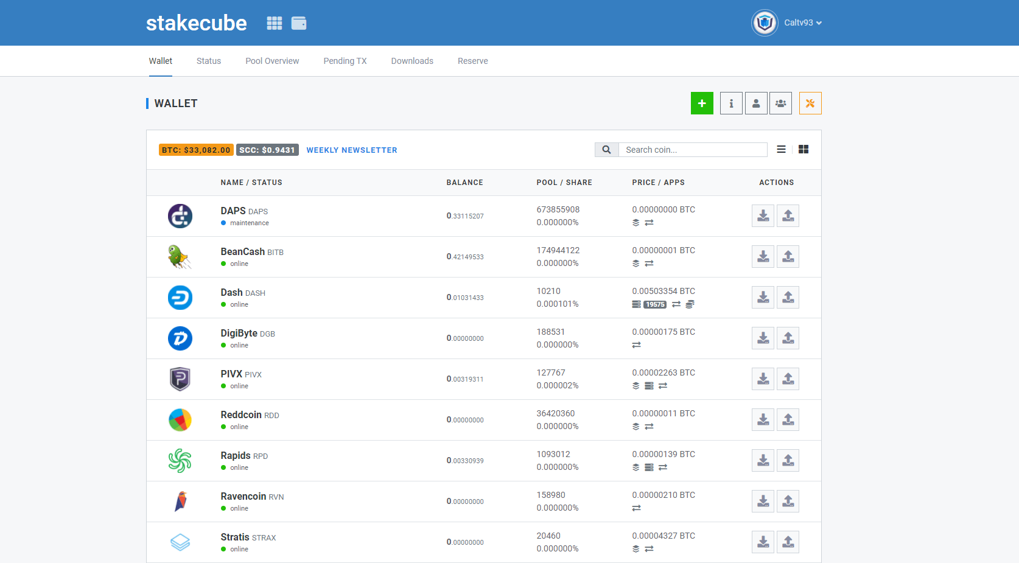Deposit Reddcoin using download icon
1019x563 pixels.
[x=763, y=420]
